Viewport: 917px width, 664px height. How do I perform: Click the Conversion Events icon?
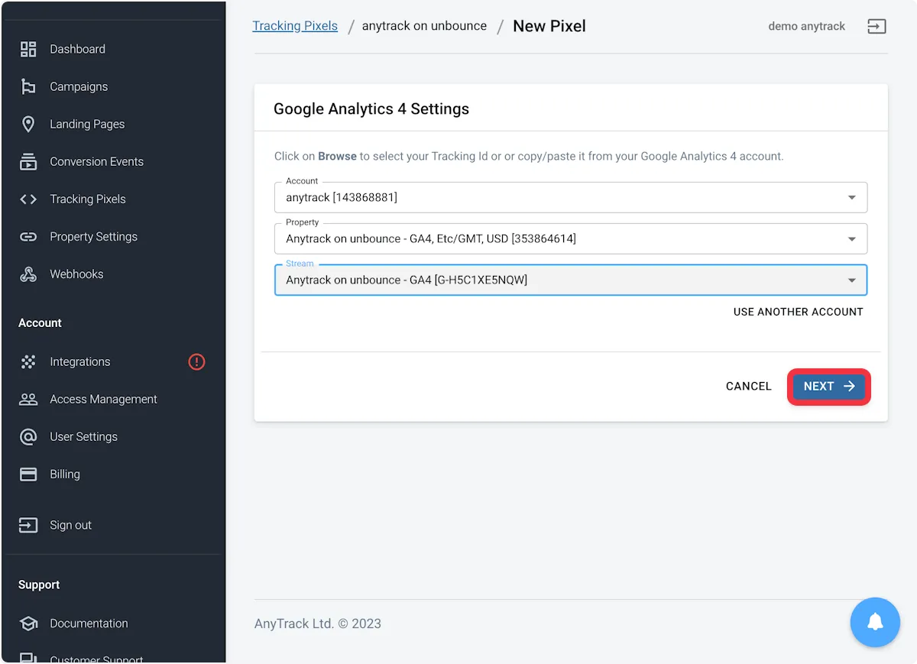28,161
